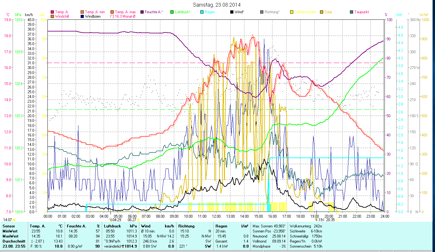Click the orange Windchill legend swatch
Viewport: 435px width, 252px height.
52,16
